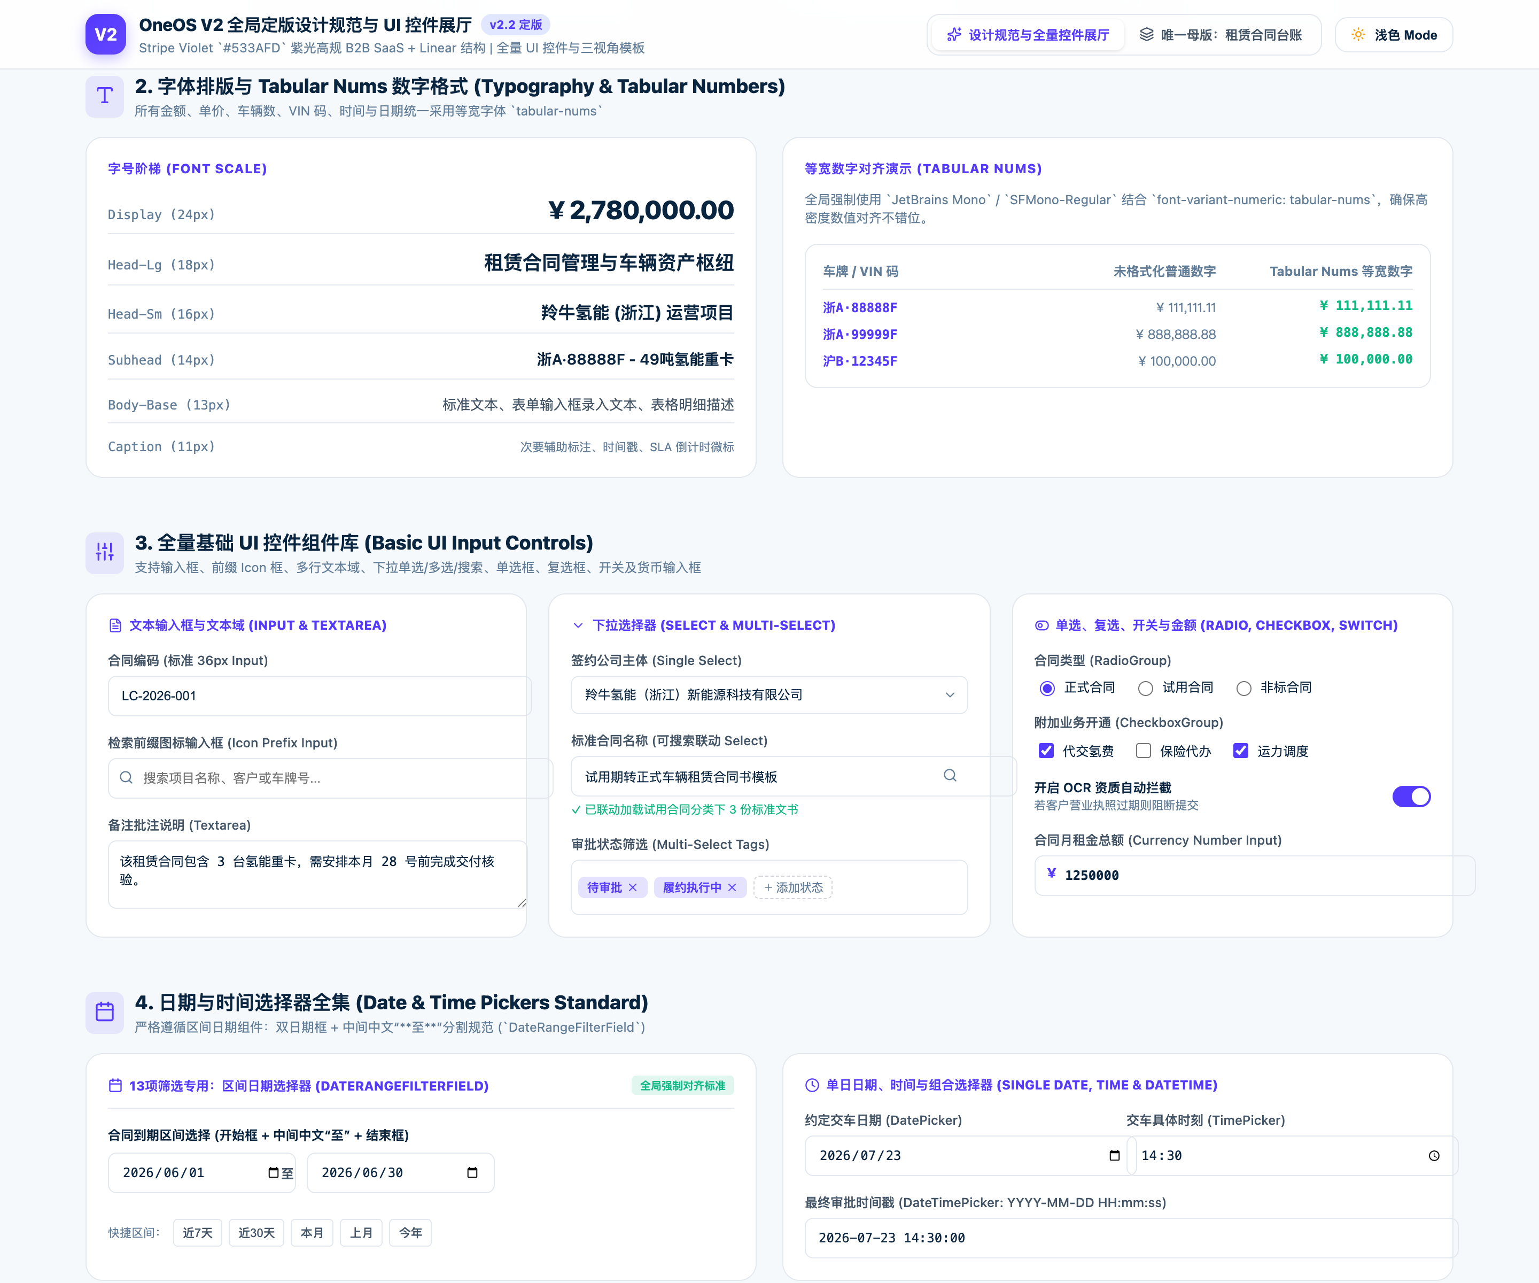Click the layers icon in the contract ledger tab
The width and height of the screenshot is (1539, 1283).
1146,34
